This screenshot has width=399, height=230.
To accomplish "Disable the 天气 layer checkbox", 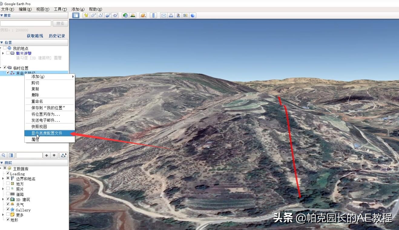I will click(x=8, y=204).
